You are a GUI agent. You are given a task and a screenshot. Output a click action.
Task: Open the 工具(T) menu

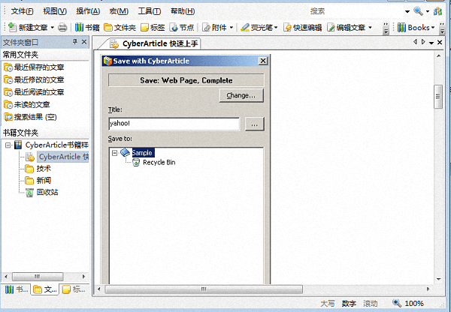[x=150, y=11]
